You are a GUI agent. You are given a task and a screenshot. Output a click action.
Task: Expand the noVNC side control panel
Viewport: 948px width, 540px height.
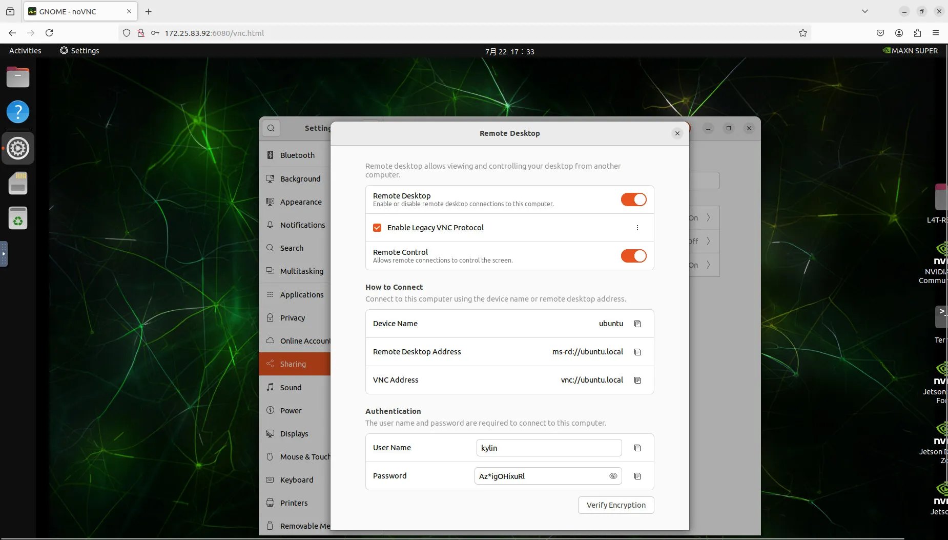click(4, 254)
